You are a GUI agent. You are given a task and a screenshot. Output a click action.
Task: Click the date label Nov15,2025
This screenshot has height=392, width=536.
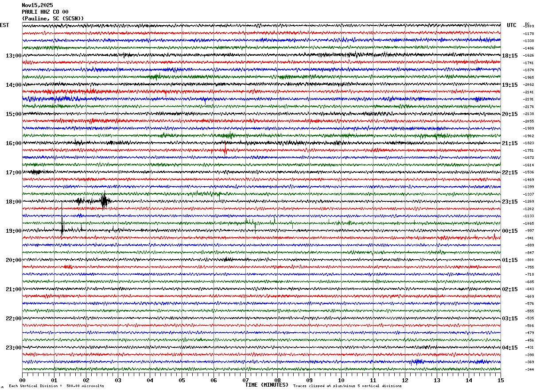37,5
